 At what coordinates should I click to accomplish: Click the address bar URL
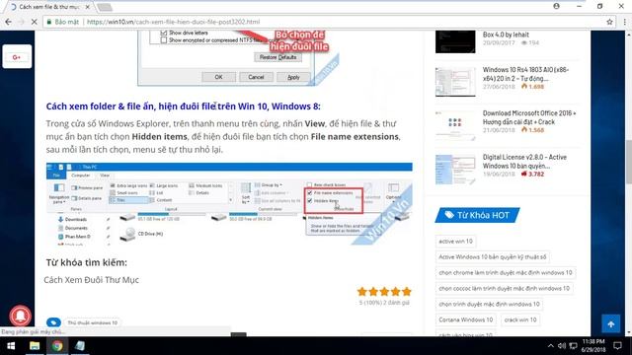coord(174,22)
